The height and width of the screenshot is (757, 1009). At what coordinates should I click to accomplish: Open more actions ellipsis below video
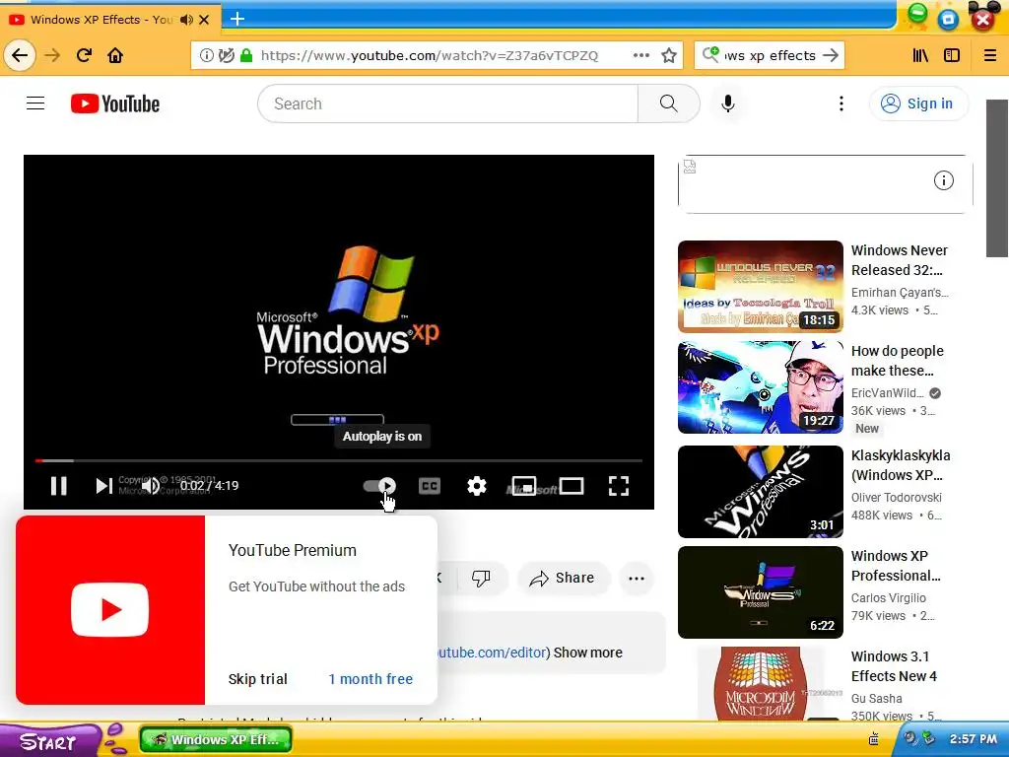tap(637, 578)
